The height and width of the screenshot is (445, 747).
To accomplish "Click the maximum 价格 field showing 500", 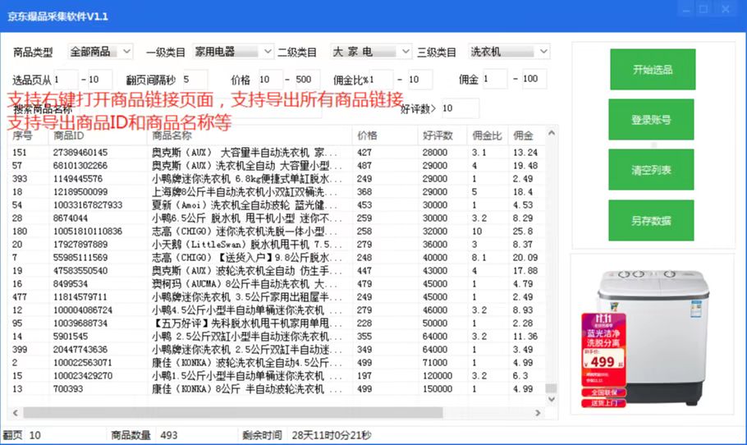I will (307, 80).
